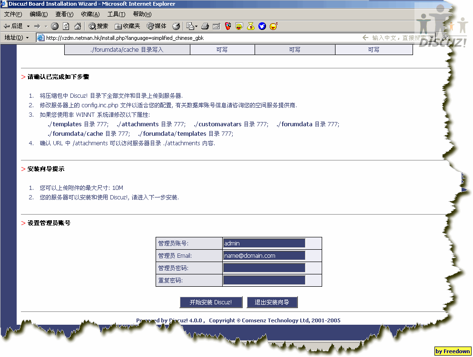Click the forward arrow button
The width and height of the screenshot is (473, 357).
[x=38, y=27]
